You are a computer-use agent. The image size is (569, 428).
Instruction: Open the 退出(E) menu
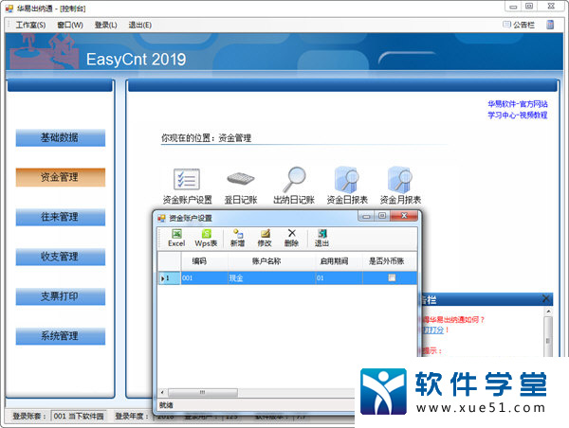(139, 25)
